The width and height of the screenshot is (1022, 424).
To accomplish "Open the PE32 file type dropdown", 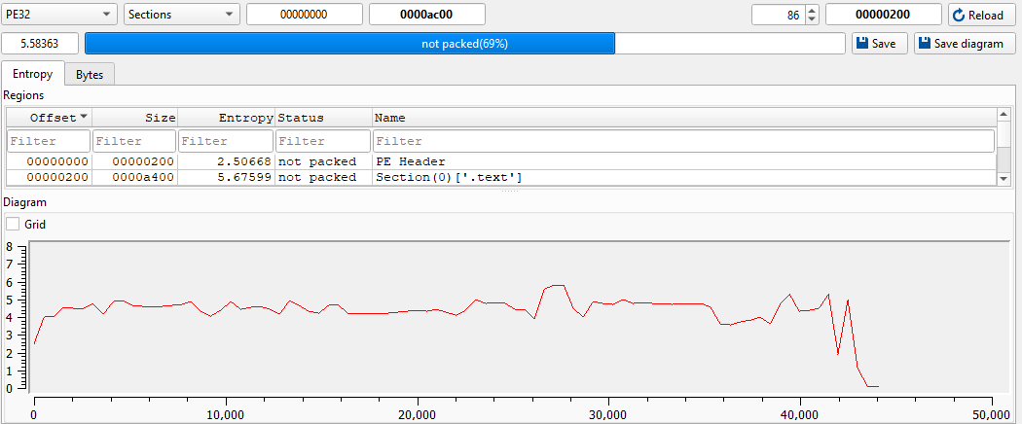I will tap(59, 15).
